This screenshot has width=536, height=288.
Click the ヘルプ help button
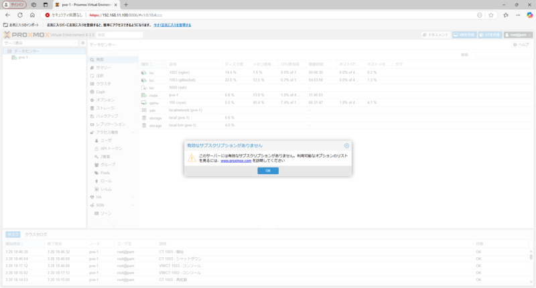[521, 45]
